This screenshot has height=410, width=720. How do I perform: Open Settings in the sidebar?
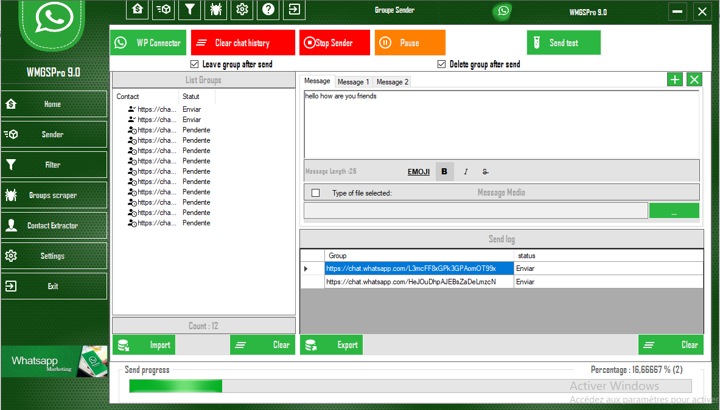click(54, 256)
